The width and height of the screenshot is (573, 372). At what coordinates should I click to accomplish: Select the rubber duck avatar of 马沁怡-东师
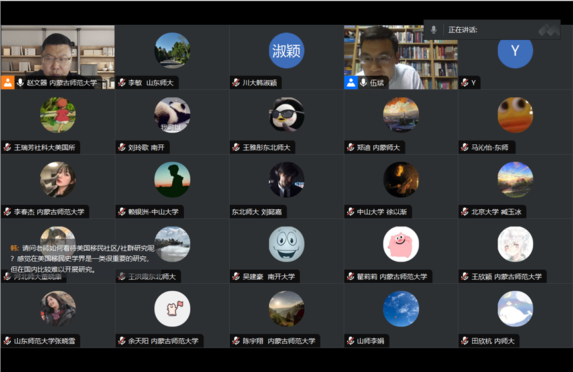pyautogui.click(x=515, y=115)
